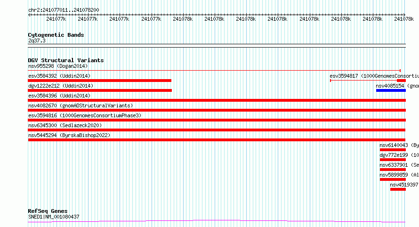Open the DGV Structural Variants track title
419x227 pixels.
click(x=66, y=60)
